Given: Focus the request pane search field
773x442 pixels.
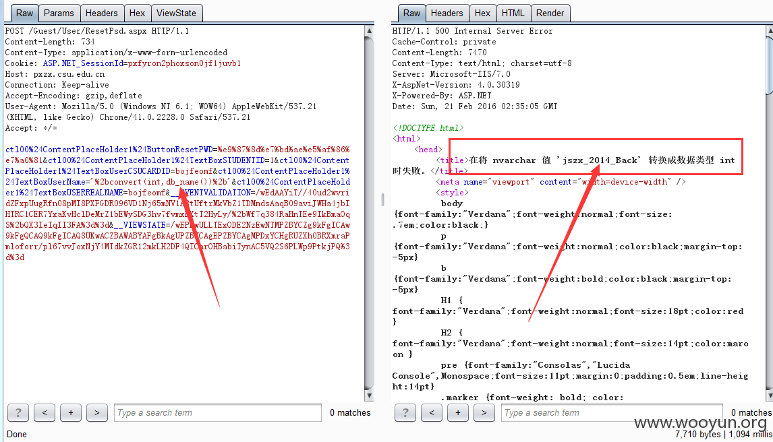Looking at the screenshot, I should tap(218, 412).
